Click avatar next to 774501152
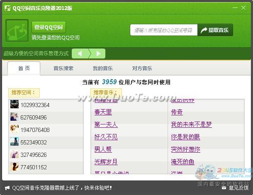 point(15,166)
